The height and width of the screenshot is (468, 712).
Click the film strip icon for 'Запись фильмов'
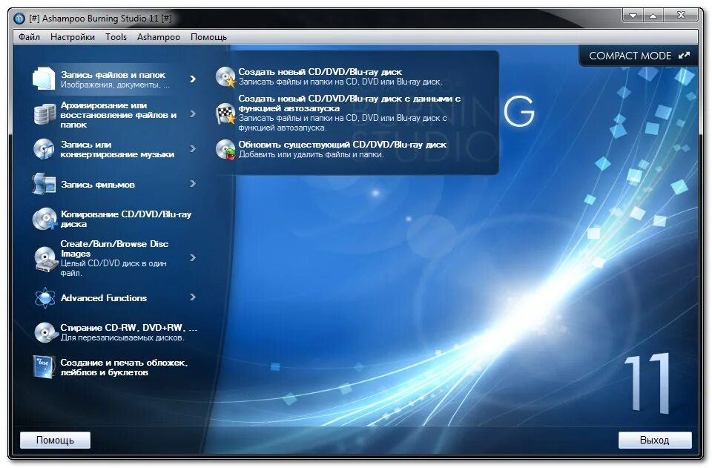[x=44, y=184]
